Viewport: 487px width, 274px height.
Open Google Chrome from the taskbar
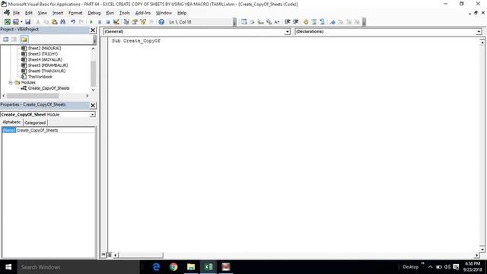173,267
